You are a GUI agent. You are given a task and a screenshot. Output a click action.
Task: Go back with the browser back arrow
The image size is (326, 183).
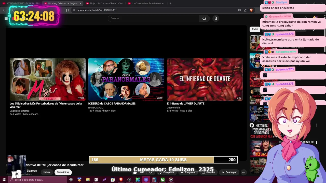tap(4, 10)
